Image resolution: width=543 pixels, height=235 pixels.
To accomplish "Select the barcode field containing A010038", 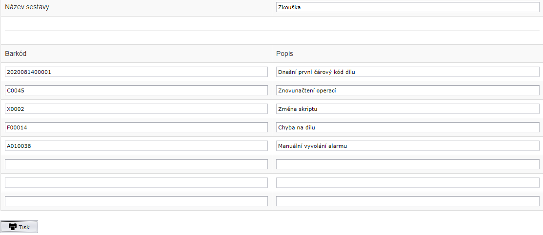I will [136, 146].
